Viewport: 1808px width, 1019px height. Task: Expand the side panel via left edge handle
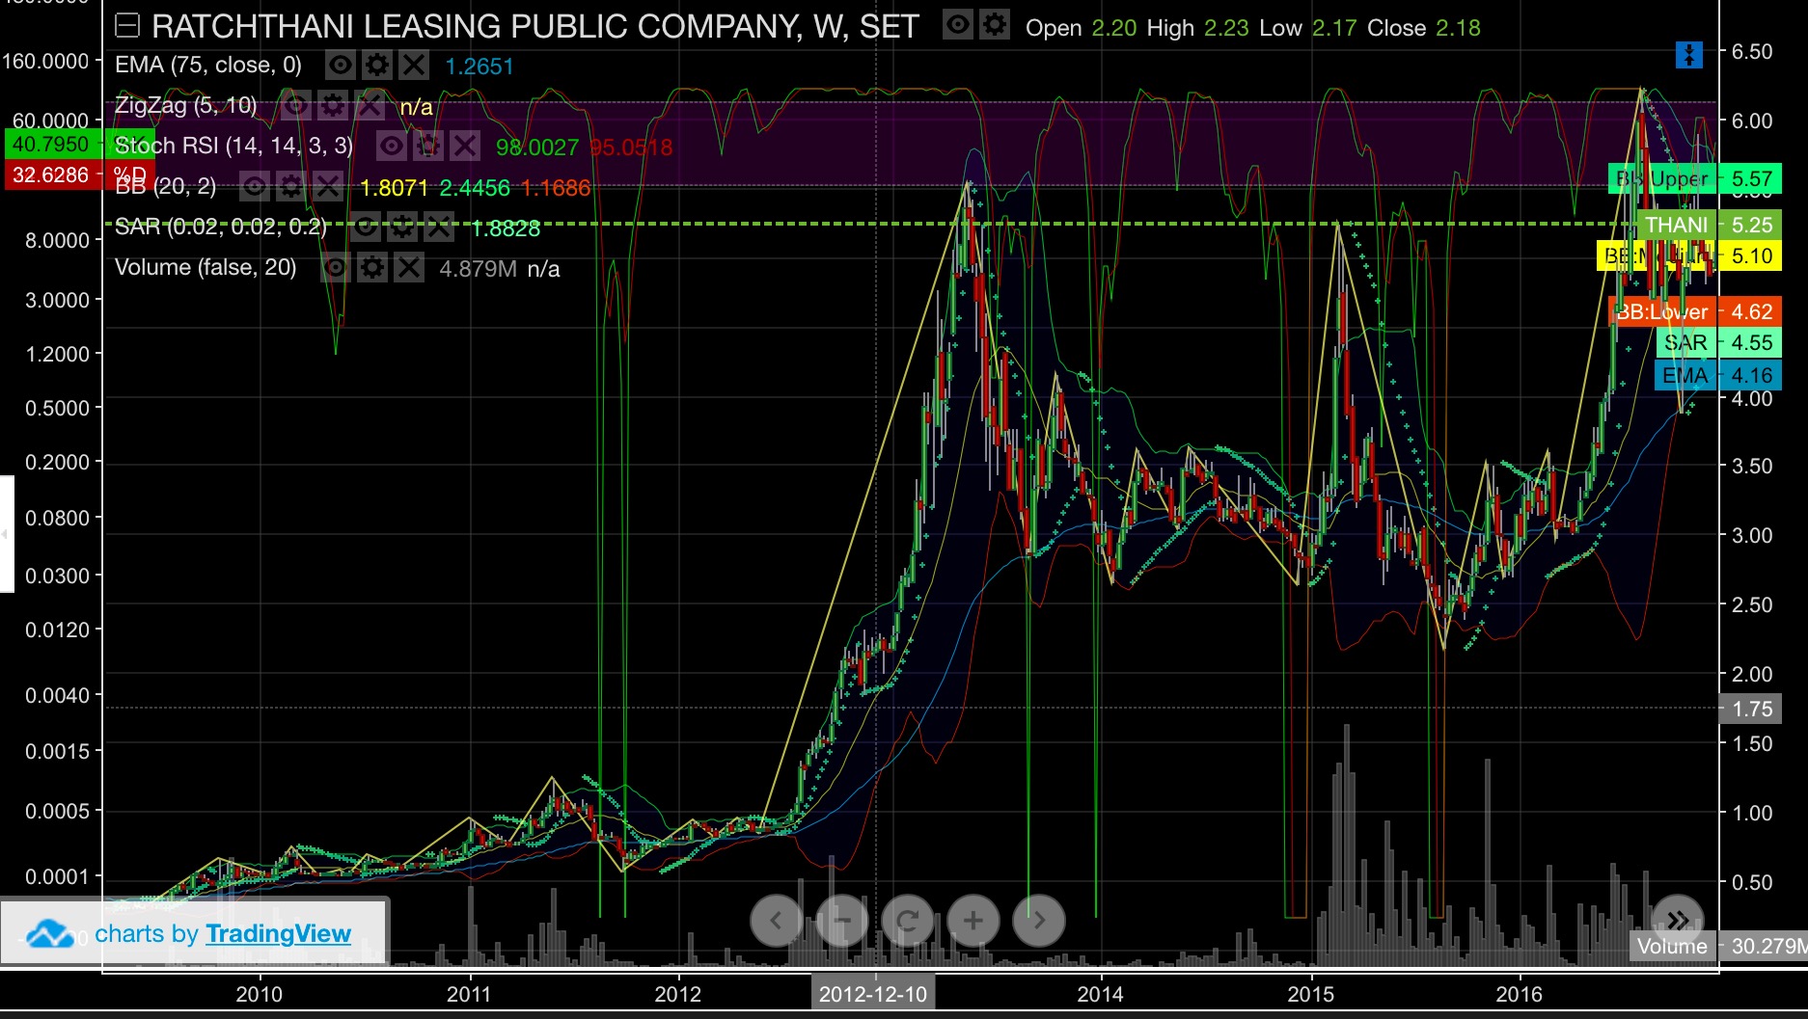click(6, 533)
